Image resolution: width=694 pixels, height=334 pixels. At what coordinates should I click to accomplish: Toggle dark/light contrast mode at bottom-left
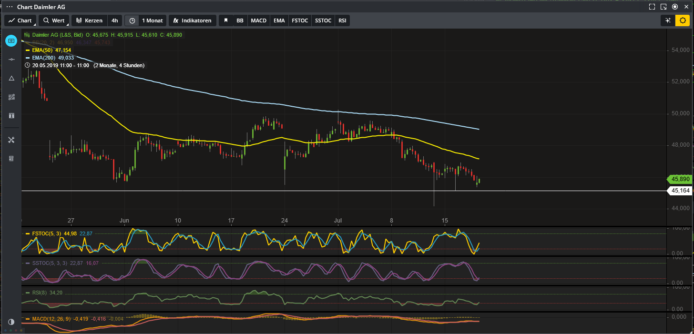pyautogui.click(x=11, y=322)
